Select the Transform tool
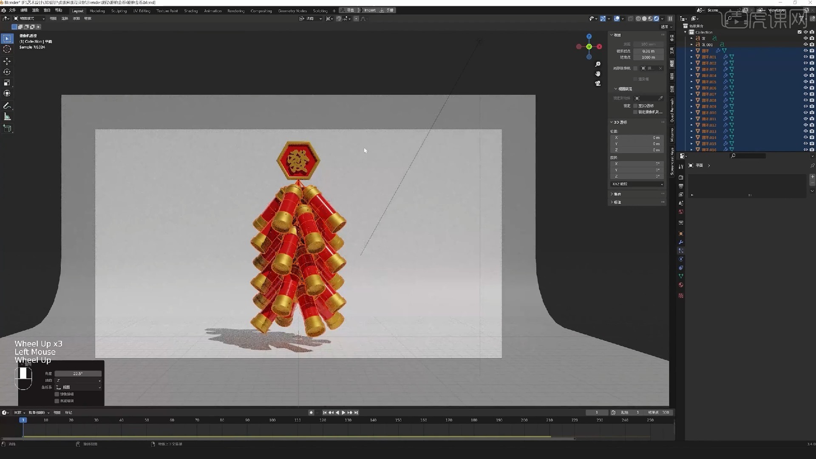This screenshot has height=459, width=816. tap(7, 93)
